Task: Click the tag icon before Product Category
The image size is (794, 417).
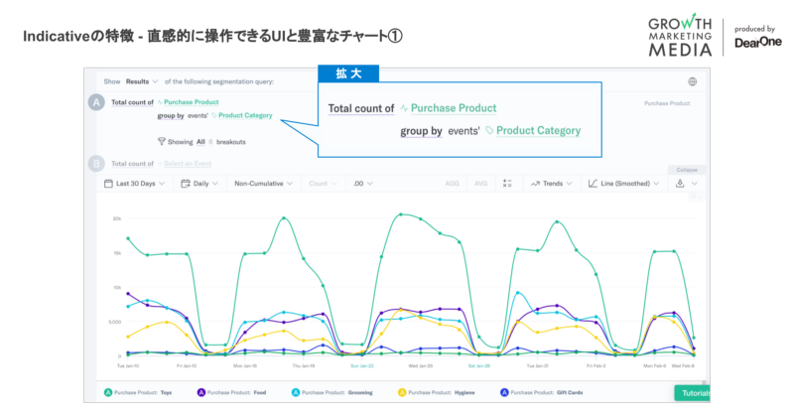Action: click(x=214, y=115)
